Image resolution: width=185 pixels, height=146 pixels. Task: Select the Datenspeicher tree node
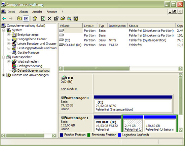pos(22,57)
